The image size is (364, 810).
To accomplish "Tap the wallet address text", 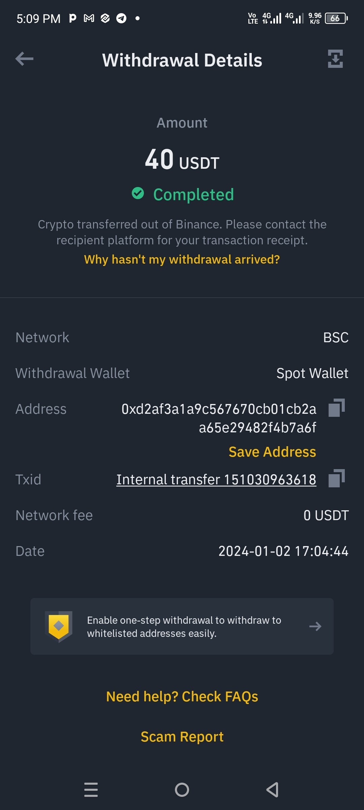I will click(219, 418).
